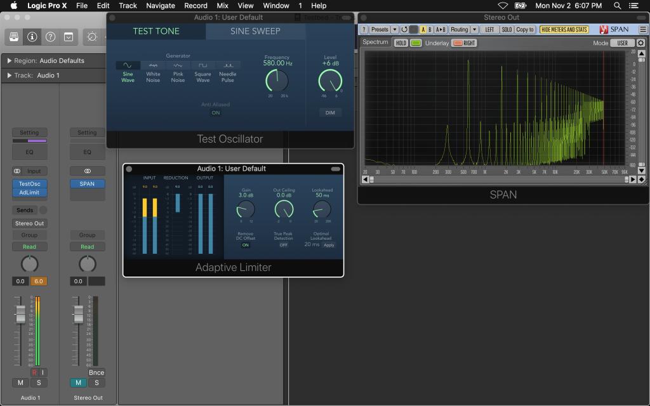Click SPAN spectrum scroll right arrow

pos(633,180)
